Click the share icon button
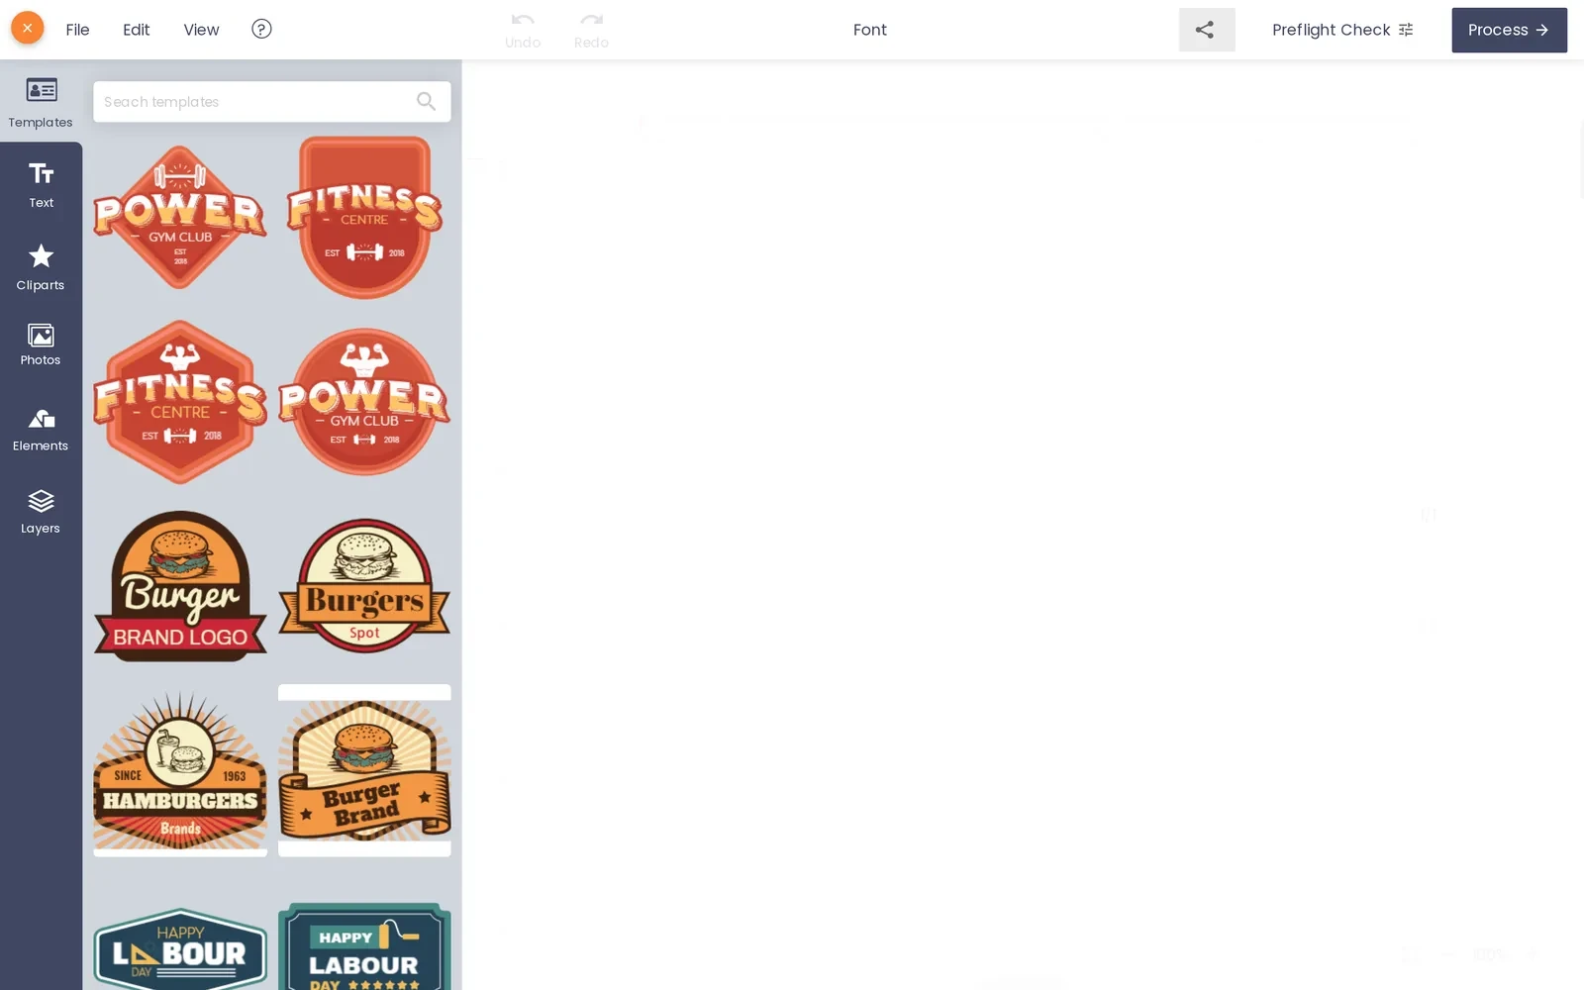 tap(1206, 30)
